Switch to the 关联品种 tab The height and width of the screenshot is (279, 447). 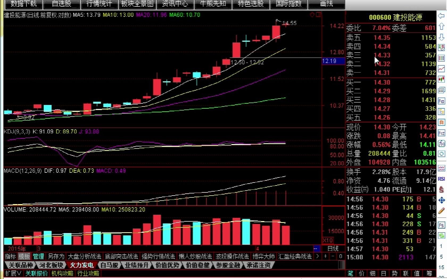coord(21,265)
